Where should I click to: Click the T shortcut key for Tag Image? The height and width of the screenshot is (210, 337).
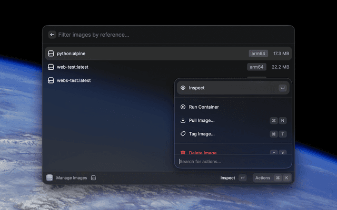[283, 134]
